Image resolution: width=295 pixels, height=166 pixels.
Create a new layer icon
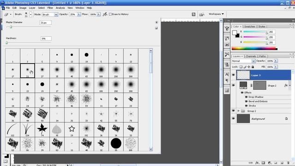click(x=282, y=163)
